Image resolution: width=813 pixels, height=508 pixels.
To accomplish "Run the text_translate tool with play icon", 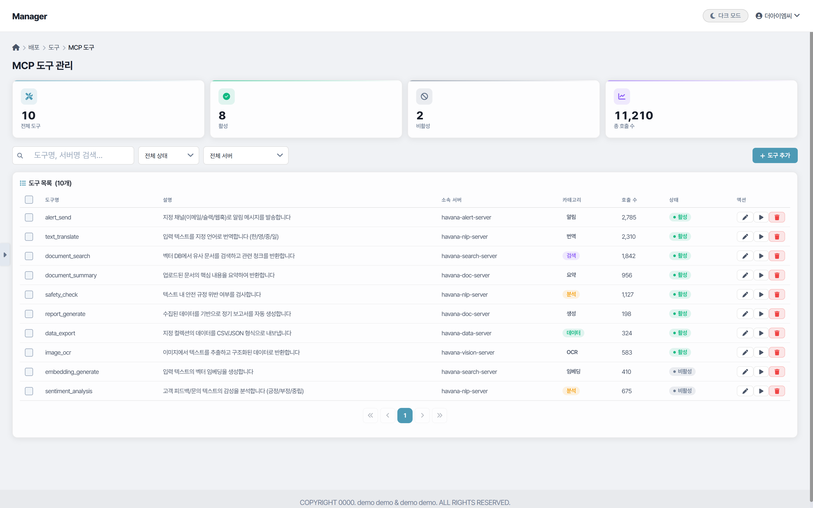I will point(761,236).
